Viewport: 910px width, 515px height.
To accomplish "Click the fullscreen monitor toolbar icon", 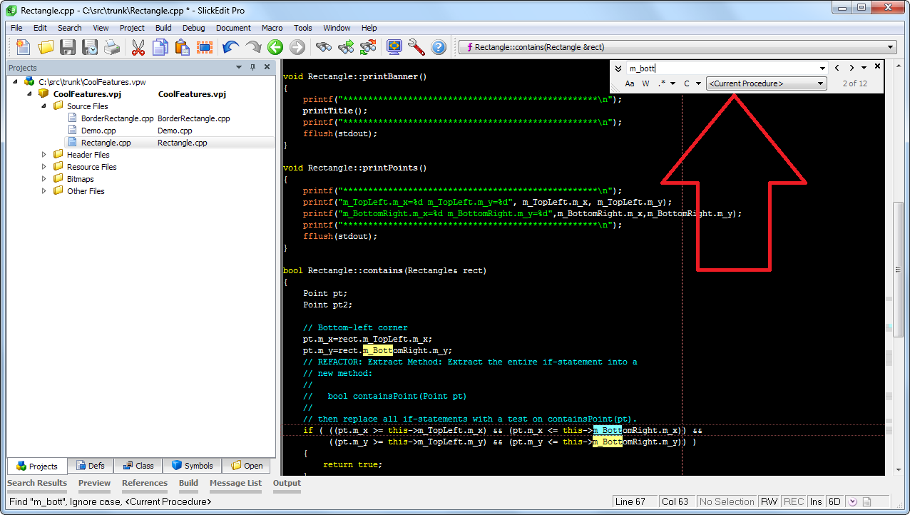I will [394, 47].
